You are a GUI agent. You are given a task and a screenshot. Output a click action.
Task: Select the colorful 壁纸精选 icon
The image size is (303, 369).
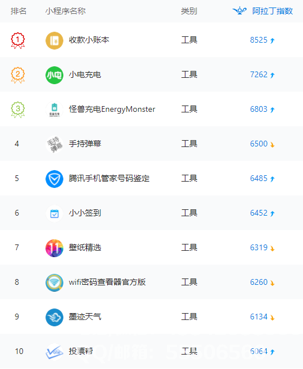[54, 248]
